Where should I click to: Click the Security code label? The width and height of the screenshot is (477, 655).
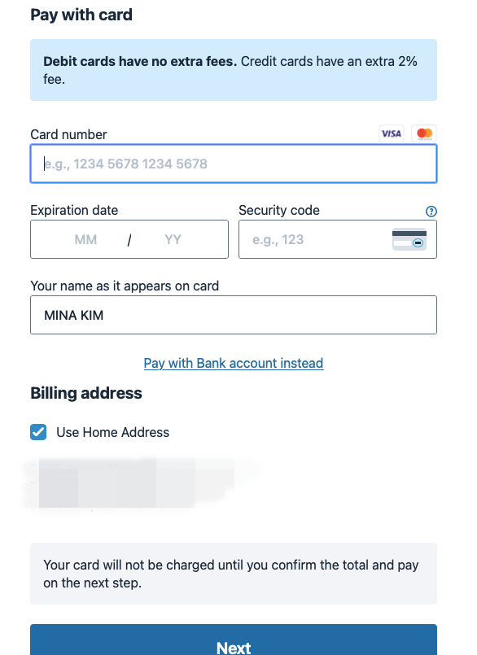[279, 210]
